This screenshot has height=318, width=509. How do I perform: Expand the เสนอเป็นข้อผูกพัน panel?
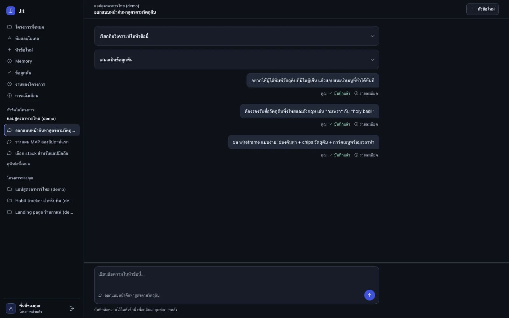[237, 59]
